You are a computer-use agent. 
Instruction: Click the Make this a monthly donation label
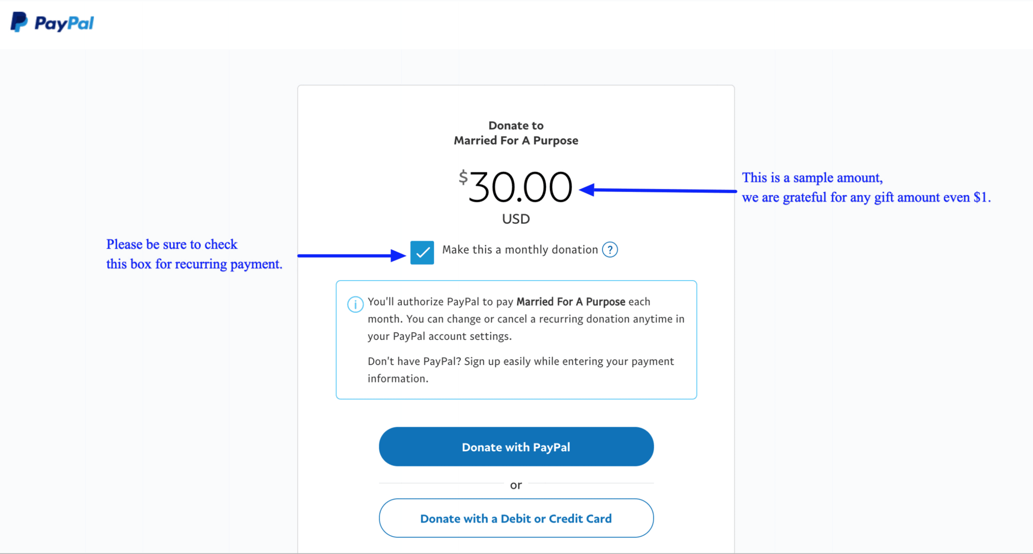click(520, 250)
